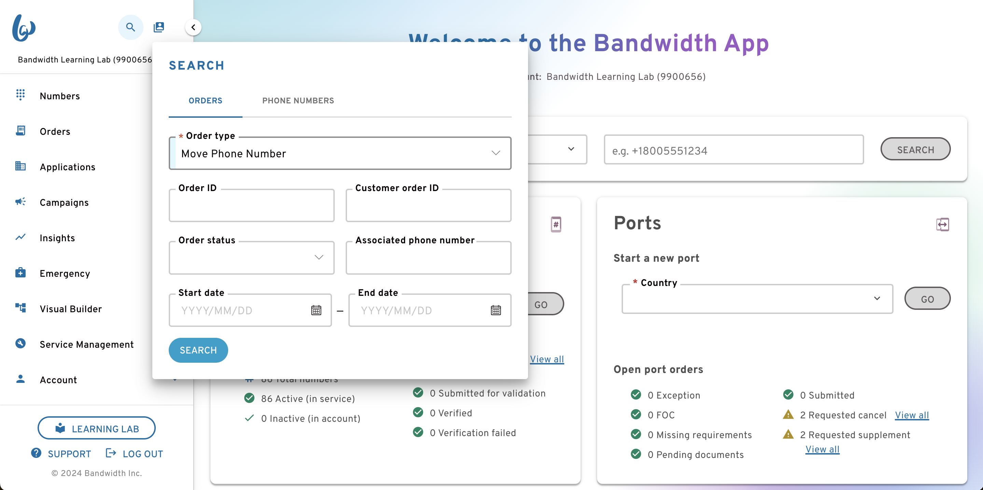Open the Start date calendar picker icon
Screen dimensions: 983x490
pos(316,311)
